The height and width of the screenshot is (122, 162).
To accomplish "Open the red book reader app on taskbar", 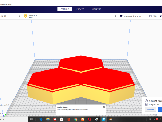I will [55, 119].
